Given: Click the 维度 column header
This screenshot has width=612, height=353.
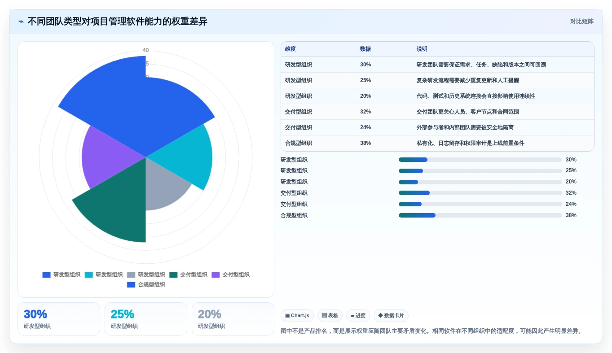Looking at the screenshot, I should [x=291, y=49].
